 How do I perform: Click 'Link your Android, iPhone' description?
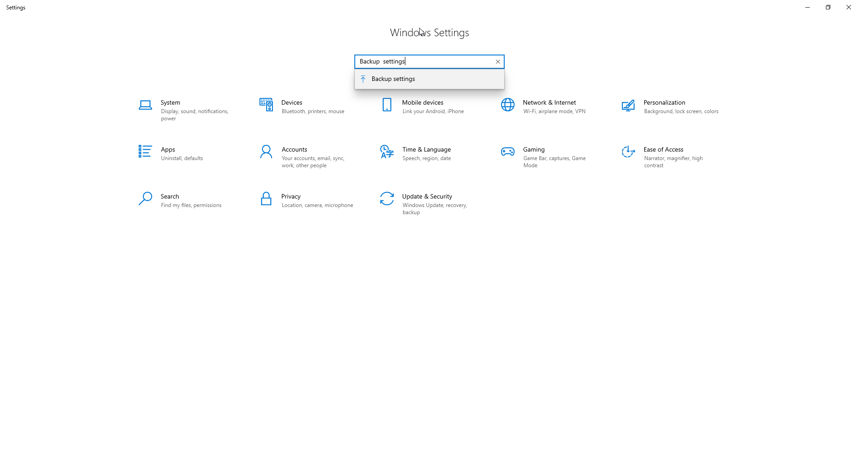[433, 112]
